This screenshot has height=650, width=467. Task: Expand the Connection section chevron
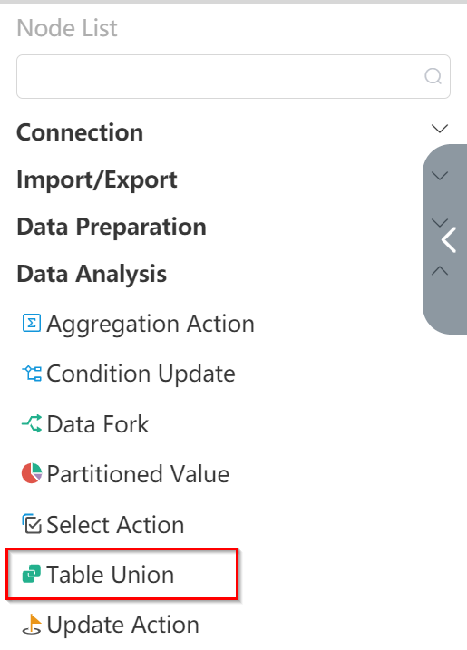440,129
